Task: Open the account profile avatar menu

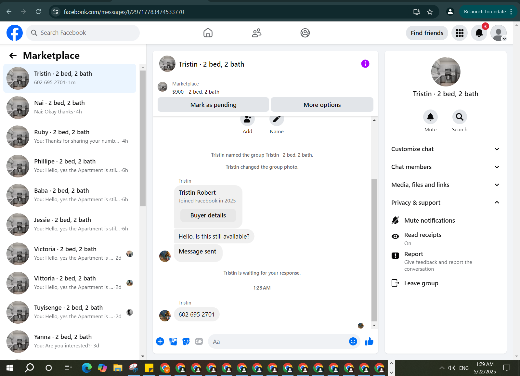Action: pos(499,33)
